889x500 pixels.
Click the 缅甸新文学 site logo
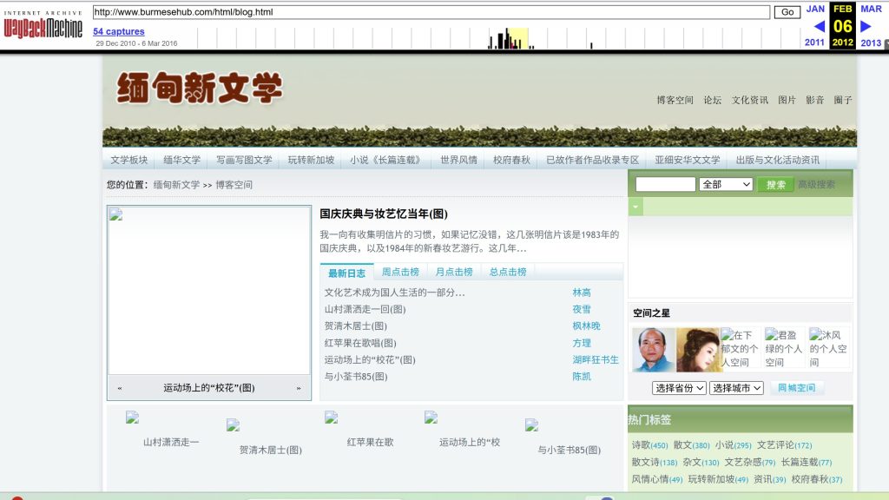point(200,88)
